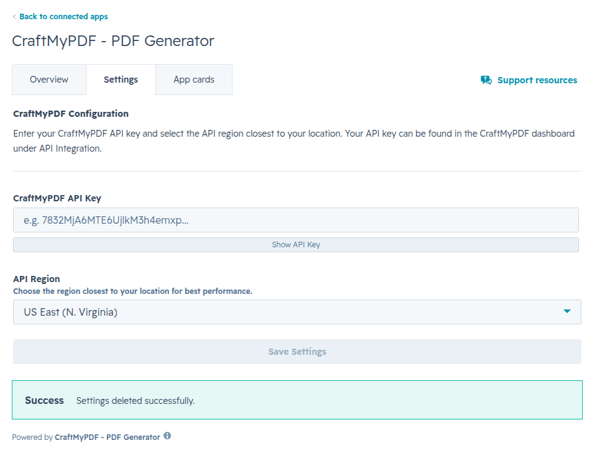597x453 pixels.
Task: Click the back chevron beside connected apps
Action: [x=14, y=17]
